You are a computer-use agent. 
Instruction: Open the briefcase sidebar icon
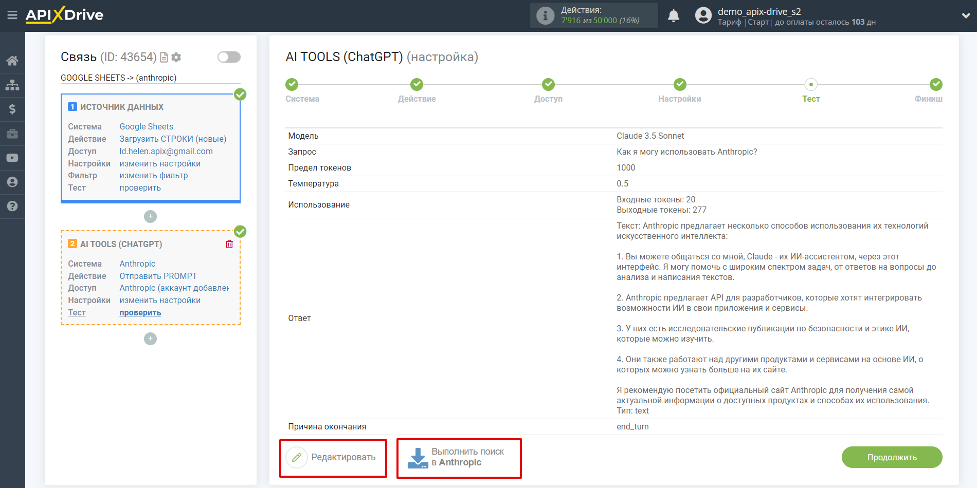click(12, 134)
